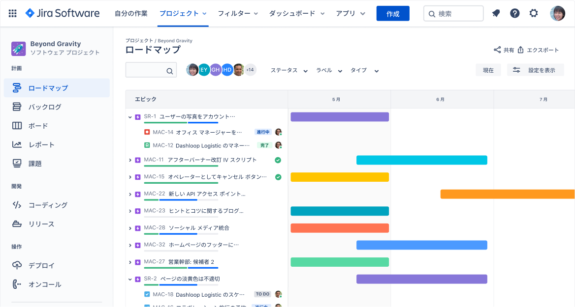Collapse the SR-1 epic row
The width and height of the screenshot is (575, 307).
(x=130, y=117)
